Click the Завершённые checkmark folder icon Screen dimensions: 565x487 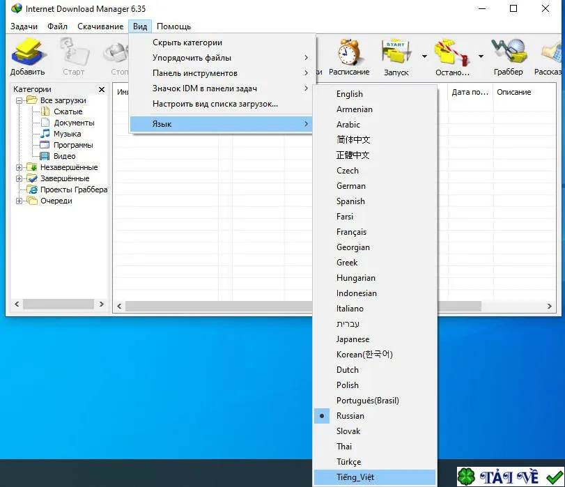point(32,178)
